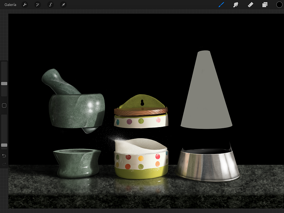Tap the keyhole on the green lid
284x213 pixels.
coord(141,103)
